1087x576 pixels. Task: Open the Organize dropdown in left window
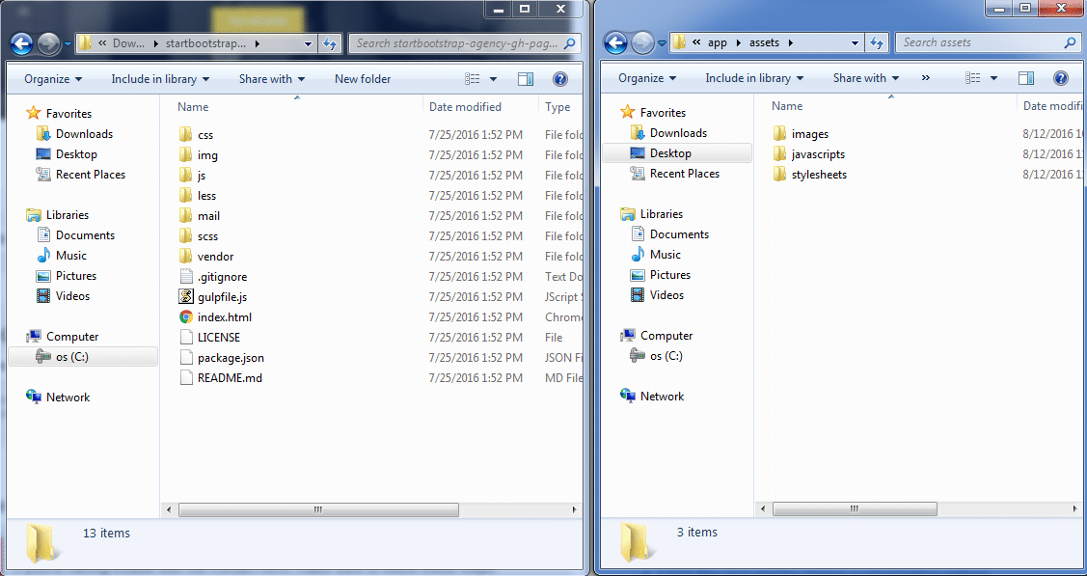tap(53, 79)
